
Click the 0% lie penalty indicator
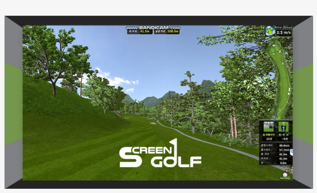pos(288,171)
